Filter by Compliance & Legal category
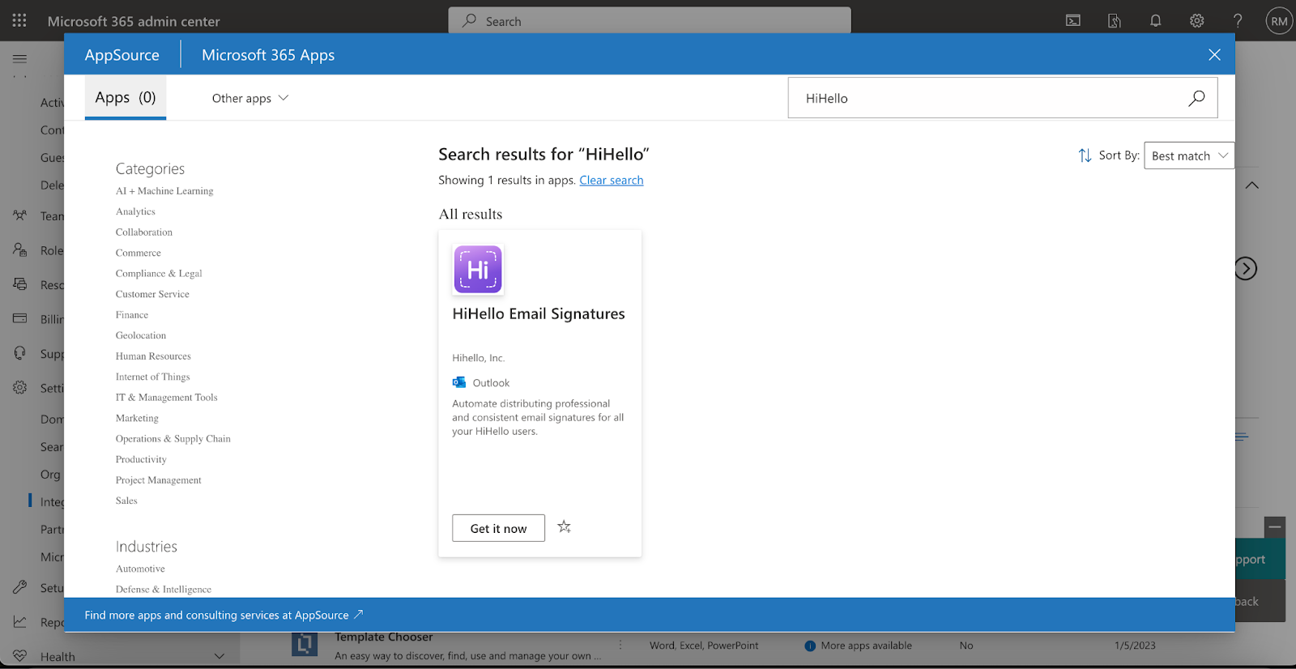Screen dimensions: 1296x669 [159, 274]
